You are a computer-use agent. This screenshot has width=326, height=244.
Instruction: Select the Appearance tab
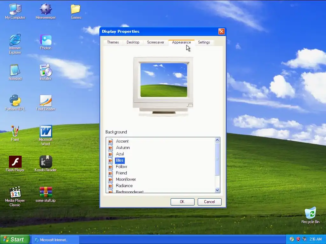coord(181,42)
